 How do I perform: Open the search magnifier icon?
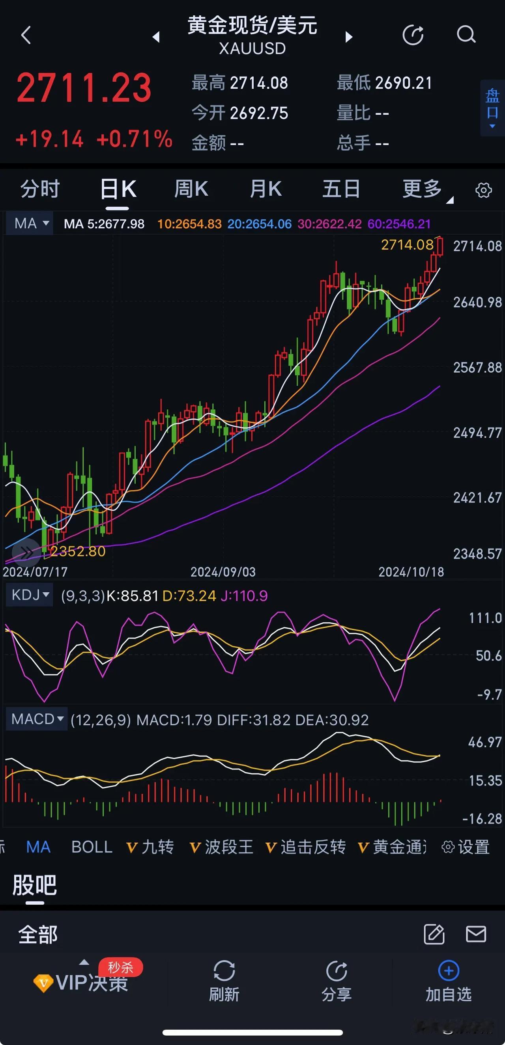[x=466, y=34]
